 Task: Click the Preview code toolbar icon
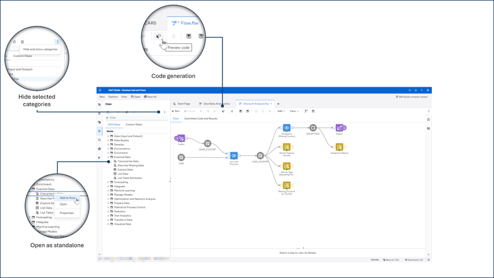(224, 111)
